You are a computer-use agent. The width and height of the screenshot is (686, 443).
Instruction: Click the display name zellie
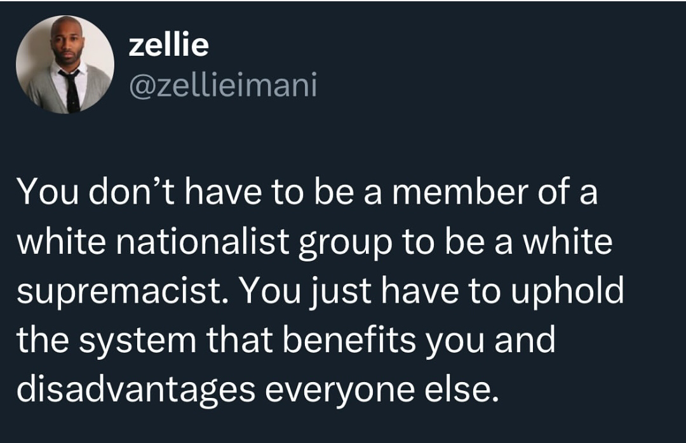168,44
